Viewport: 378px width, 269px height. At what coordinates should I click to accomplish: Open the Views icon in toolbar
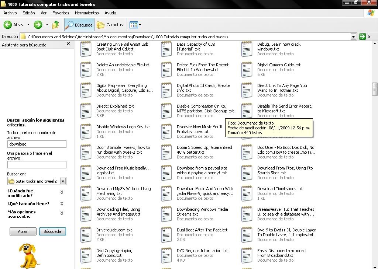coord(134,25)
